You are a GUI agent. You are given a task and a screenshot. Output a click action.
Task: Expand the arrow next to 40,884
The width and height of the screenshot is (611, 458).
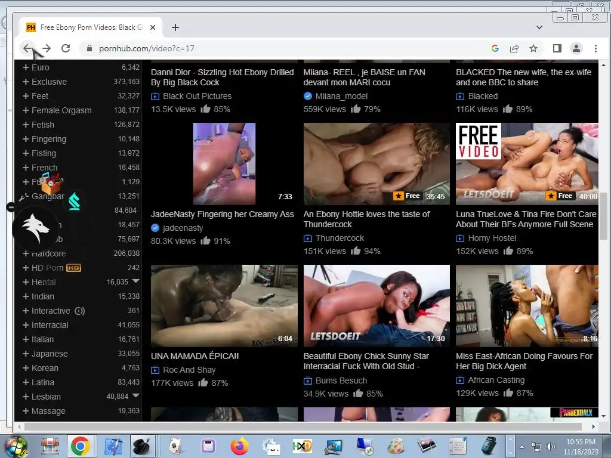click(x=135, y=395)
